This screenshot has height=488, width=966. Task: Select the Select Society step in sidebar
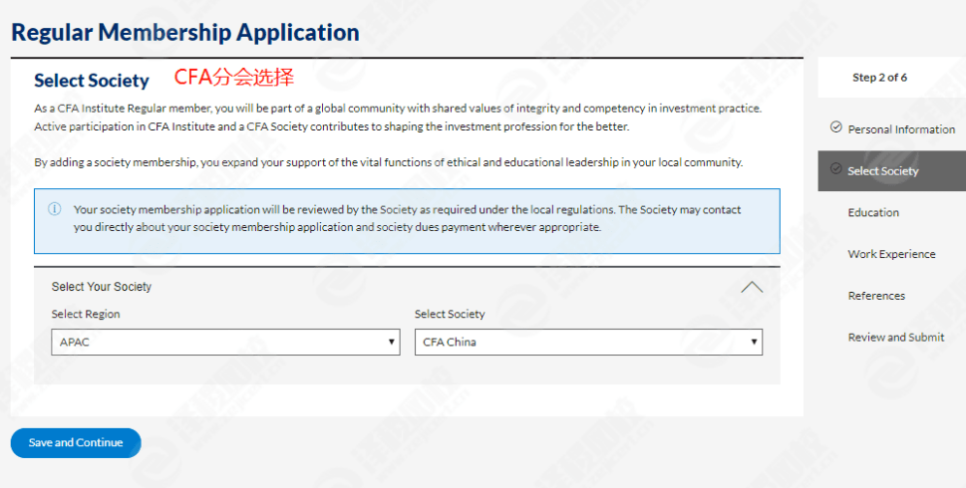[x=892, y=171]
